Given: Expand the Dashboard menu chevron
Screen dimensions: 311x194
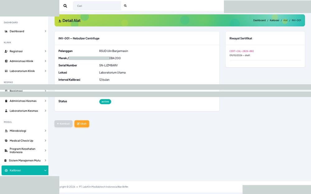Looking at the screenshot, I should [45, 31].
